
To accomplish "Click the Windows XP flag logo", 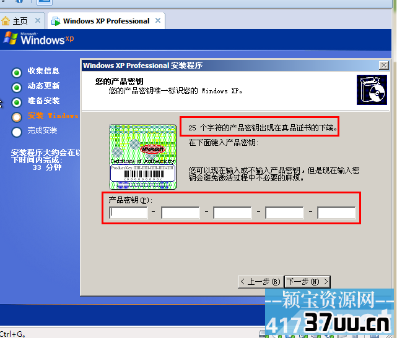I will [11, 38].
